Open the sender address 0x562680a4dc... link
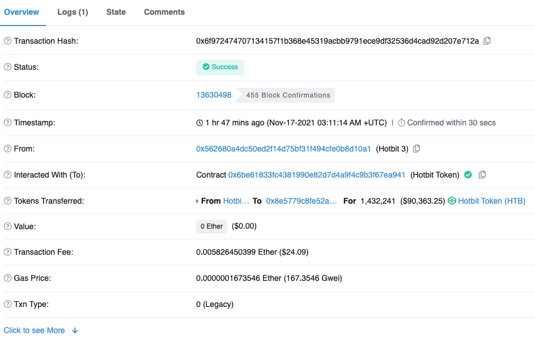The width and height of the screenshot is (535, 337). (x=283, y=149)
